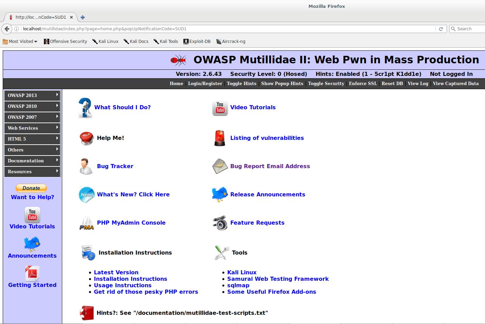Open the sqlmap link
The height and width of the screenshot is (324, 485).
pyautogui.click(x=238, y=285)
